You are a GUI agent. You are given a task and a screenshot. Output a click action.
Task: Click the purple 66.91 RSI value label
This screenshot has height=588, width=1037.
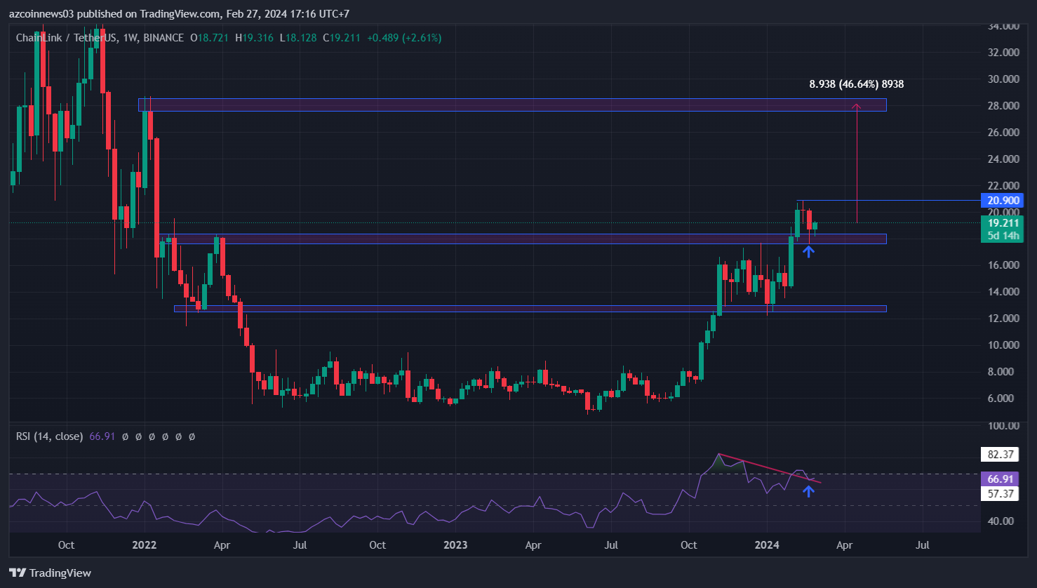pos(1001,479)
